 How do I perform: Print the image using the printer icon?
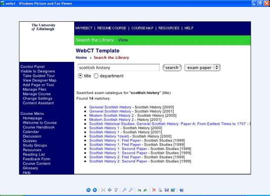click(x=160, y=190)
